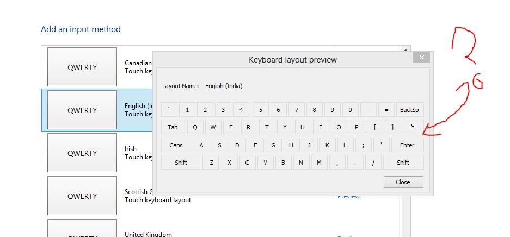Screen dimensions: 510x237
Task: Click the J key
Action: point(309,145)
